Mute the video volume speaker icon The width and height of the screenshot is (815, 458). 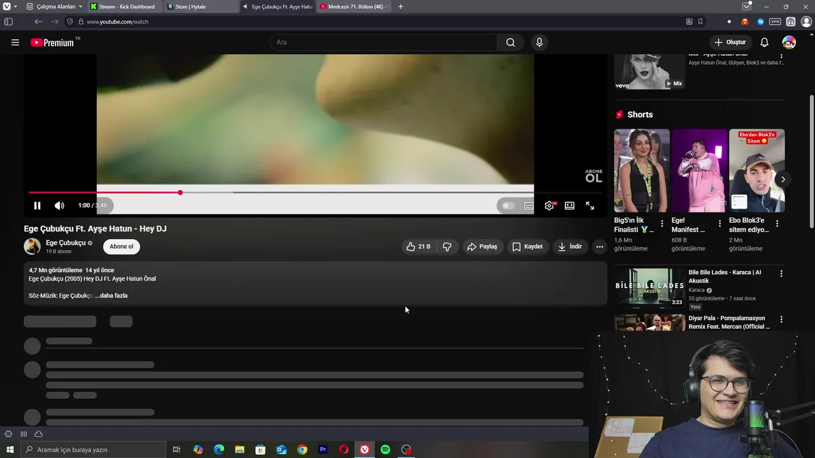[x=59, y=205]
